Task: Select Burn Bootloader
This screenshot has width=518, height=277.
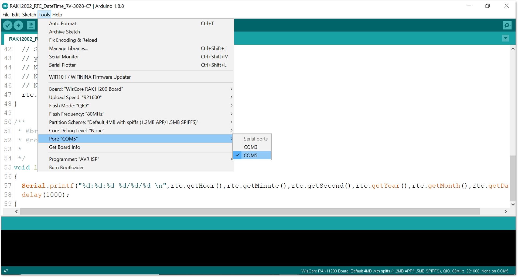Action: click(136, 167)
